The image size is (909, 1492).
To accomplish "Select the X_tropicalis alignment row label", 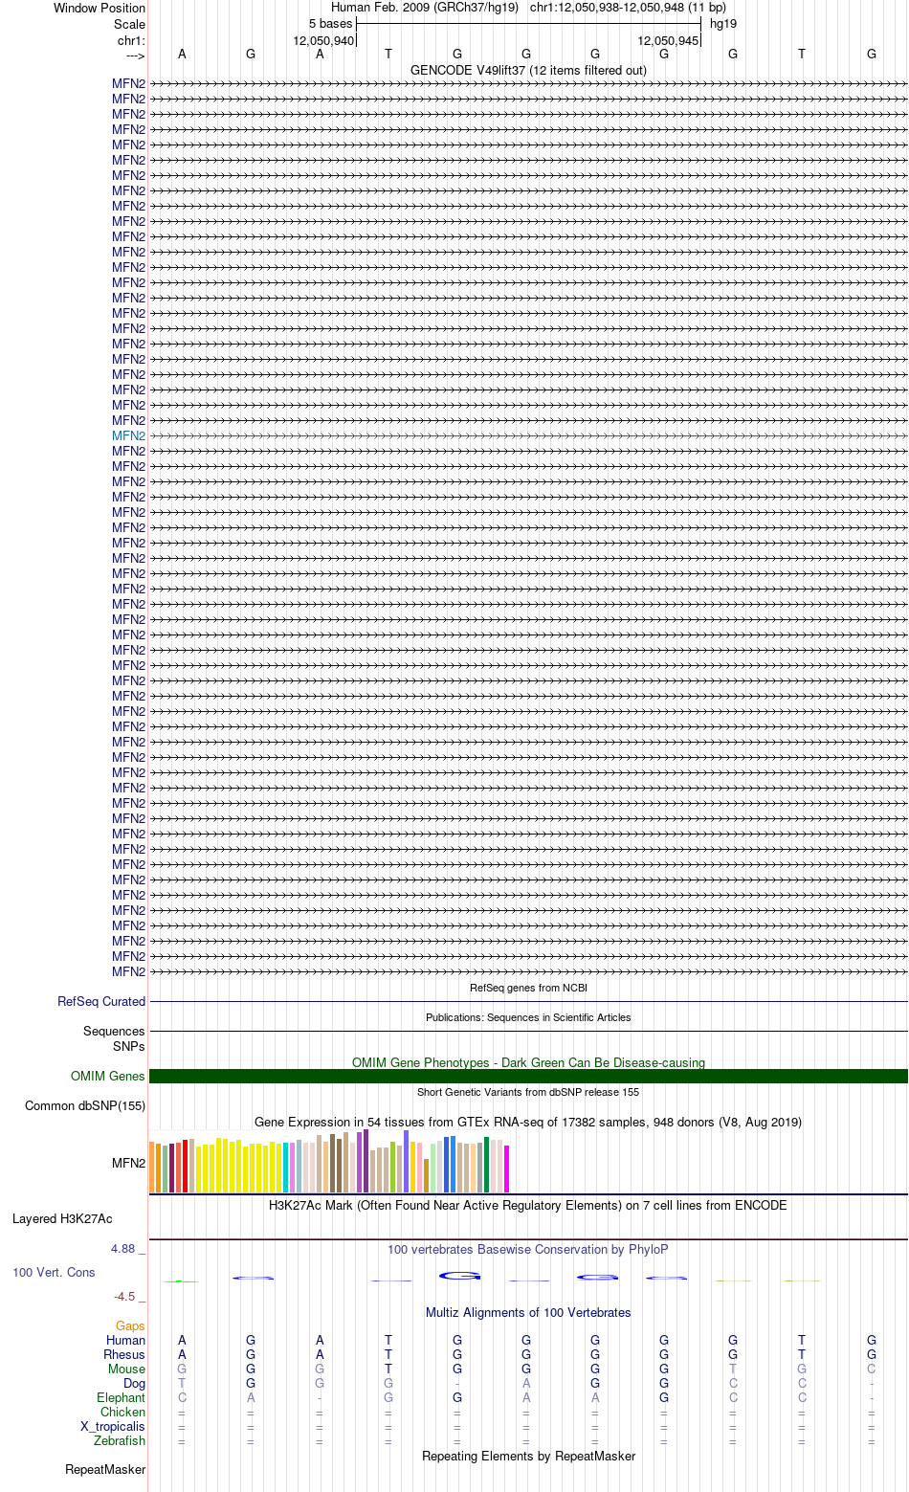I will [113, 1426].
